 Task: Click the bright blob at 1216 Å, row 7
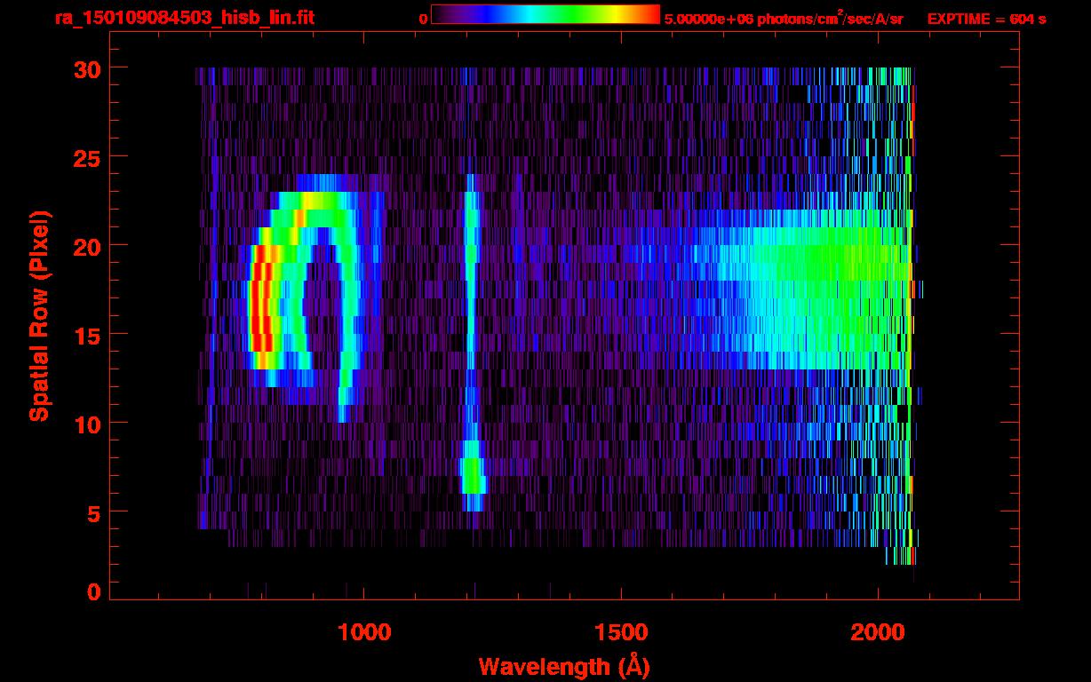(473, 475)
